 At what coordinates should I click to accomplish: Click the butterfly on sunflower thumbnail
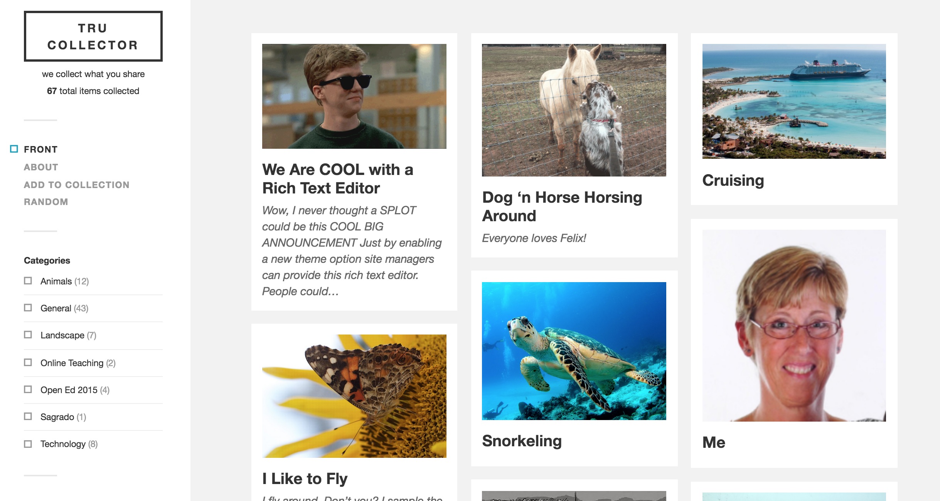tap(354, 396)
